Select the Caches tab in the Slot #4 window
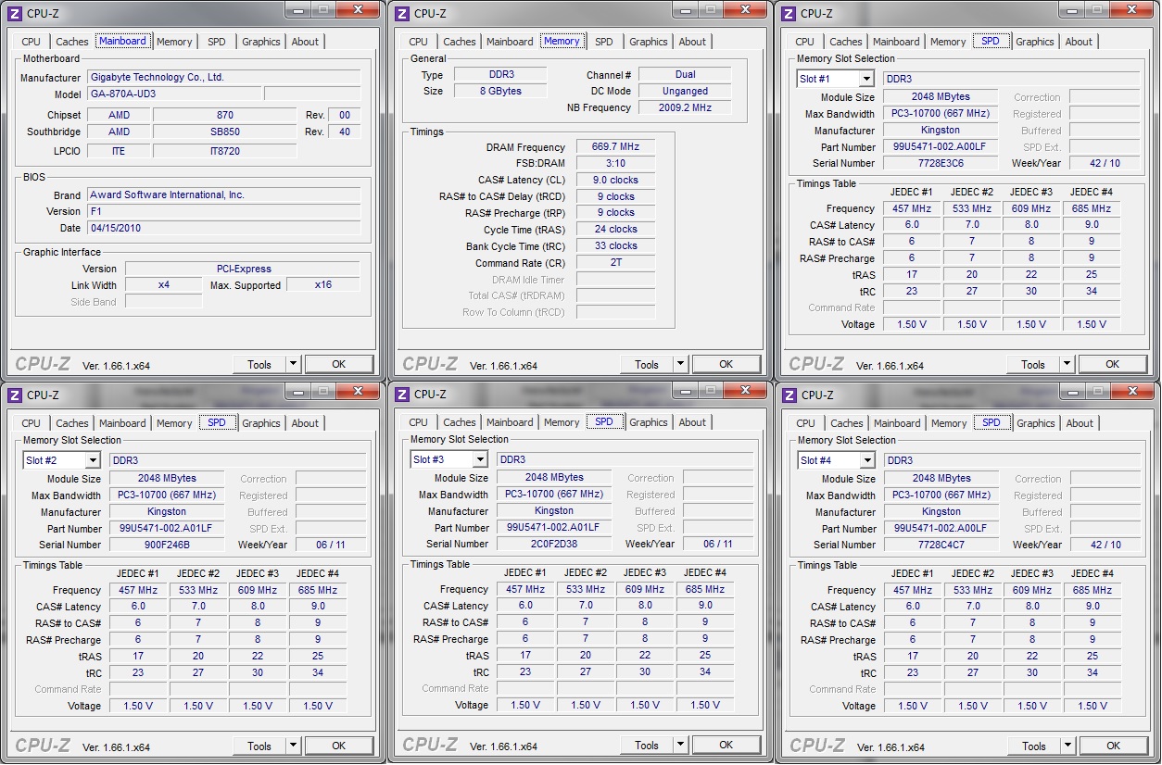The height and width of the screenshot is (765, 1162). (x=847, y=423)
